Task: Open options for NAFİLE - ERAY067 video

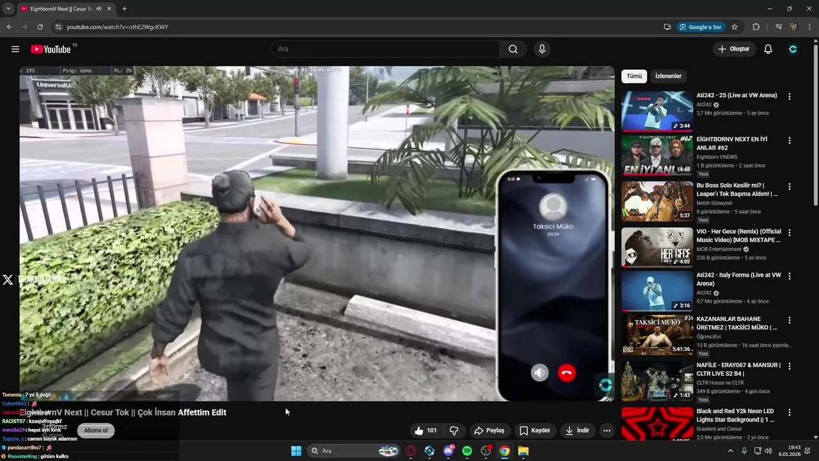Action: [789, 366]
